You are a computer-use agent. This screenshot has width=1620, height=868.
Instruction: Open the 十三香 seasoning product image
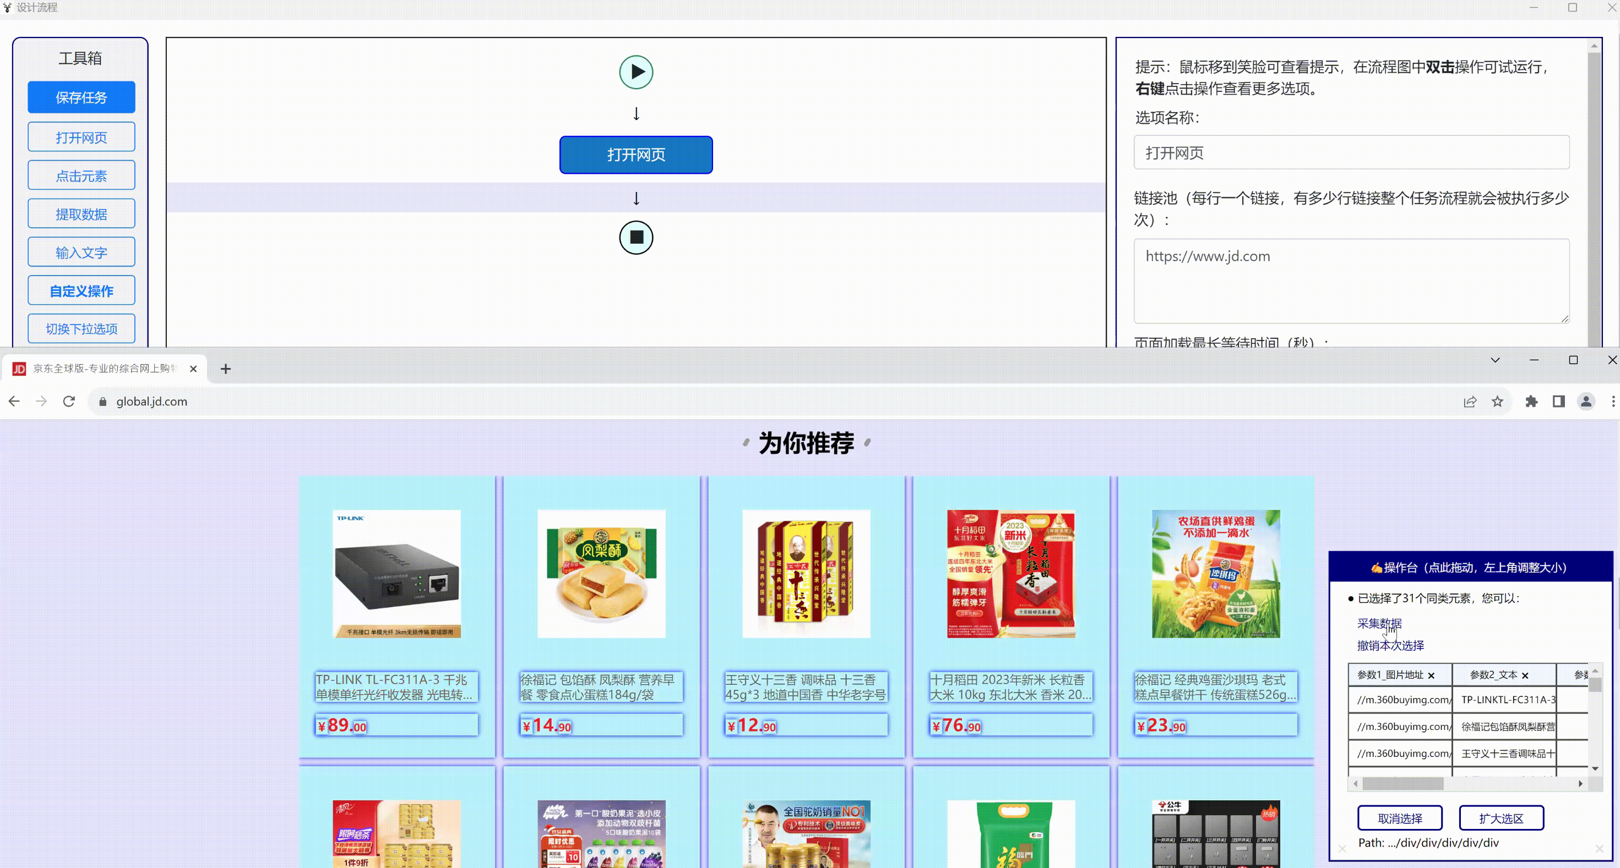click(806, 573)
